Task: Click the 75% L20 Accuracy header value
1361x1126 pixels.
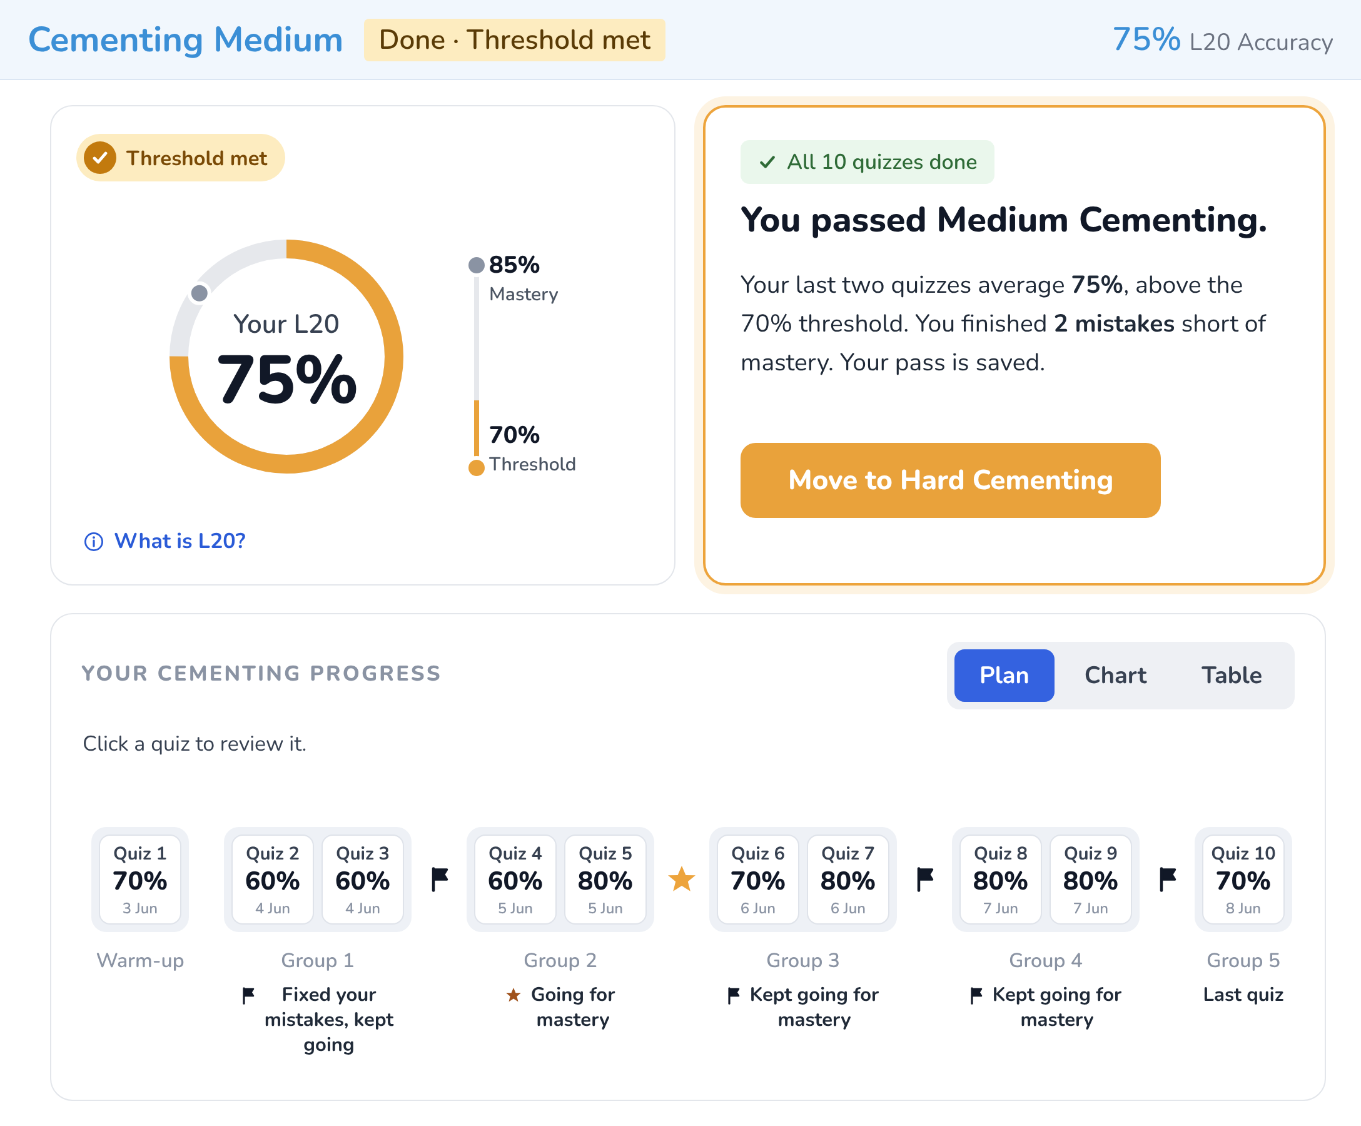Action: pos(1222,40)
